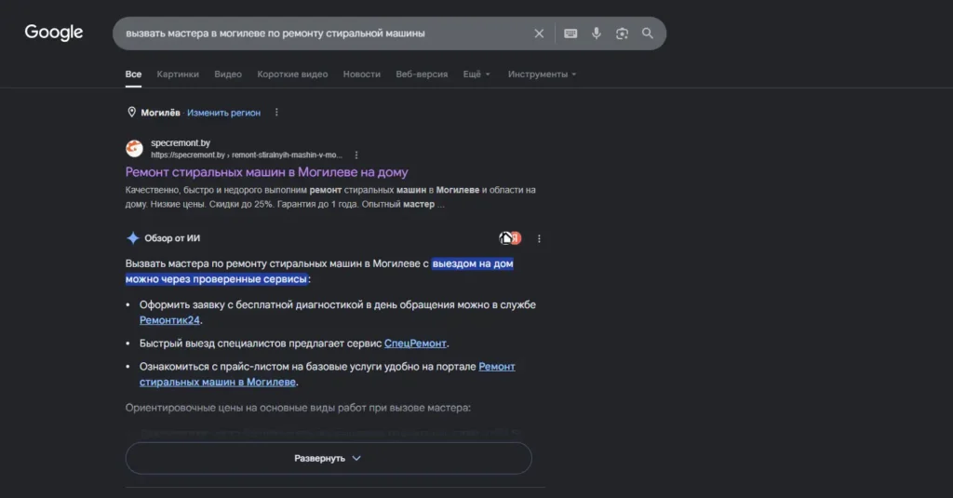953x498 pixels.
Task: Click the location pin next to Могилёв
Action: (131, 112)
